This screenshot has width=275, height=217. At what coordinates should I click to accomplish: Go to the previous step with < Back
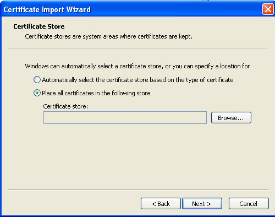point(161,204)
